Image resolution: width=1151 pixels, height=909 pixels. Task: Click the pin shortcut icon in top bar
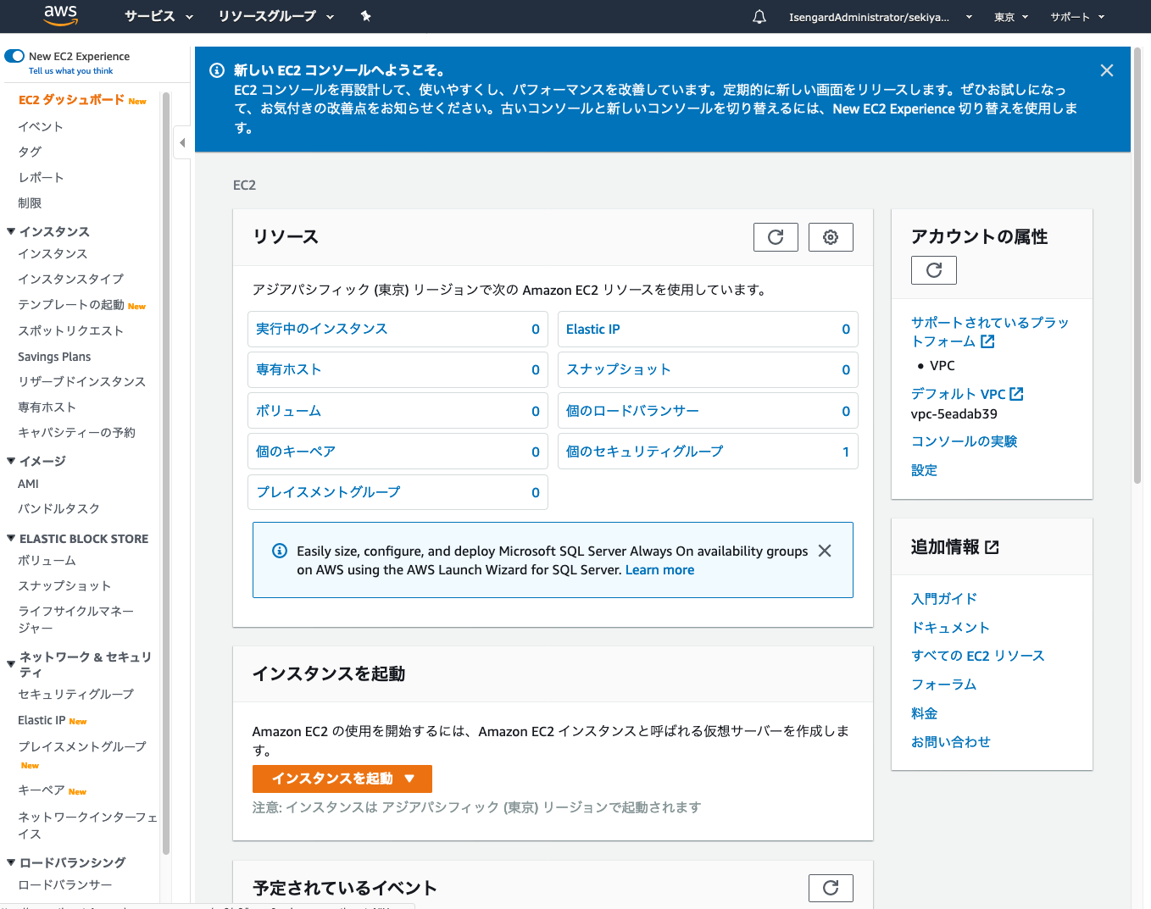(365, 16)
